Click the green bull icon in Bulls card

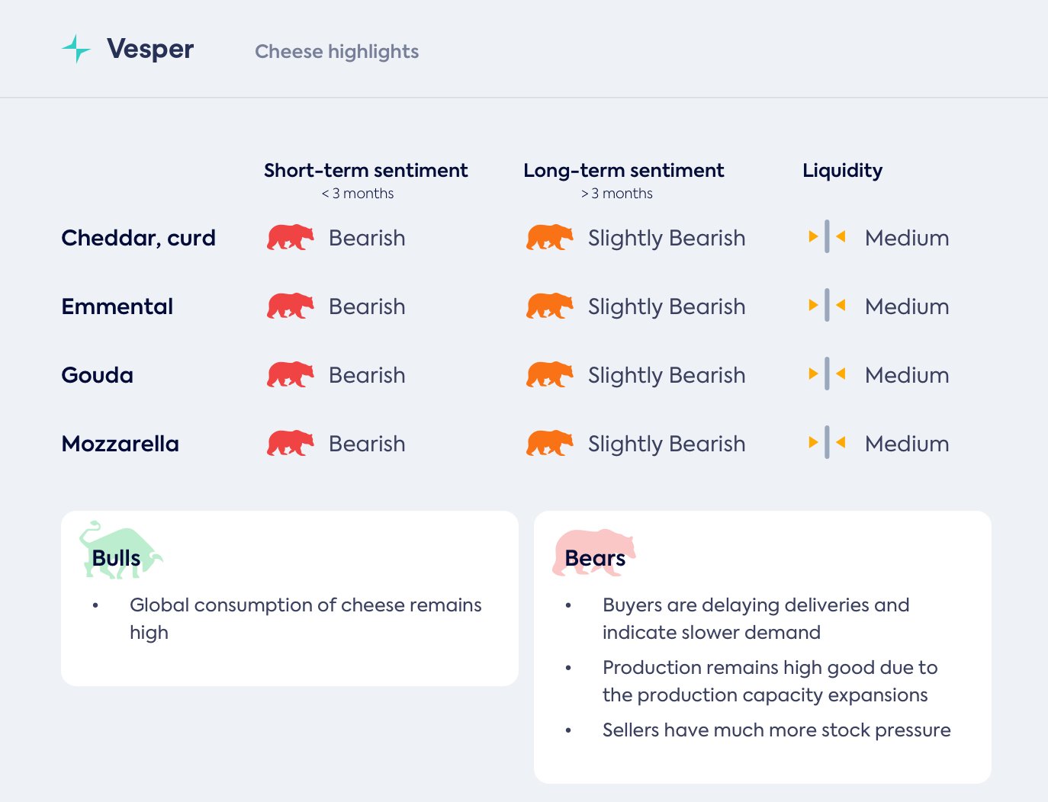(120, 550)
